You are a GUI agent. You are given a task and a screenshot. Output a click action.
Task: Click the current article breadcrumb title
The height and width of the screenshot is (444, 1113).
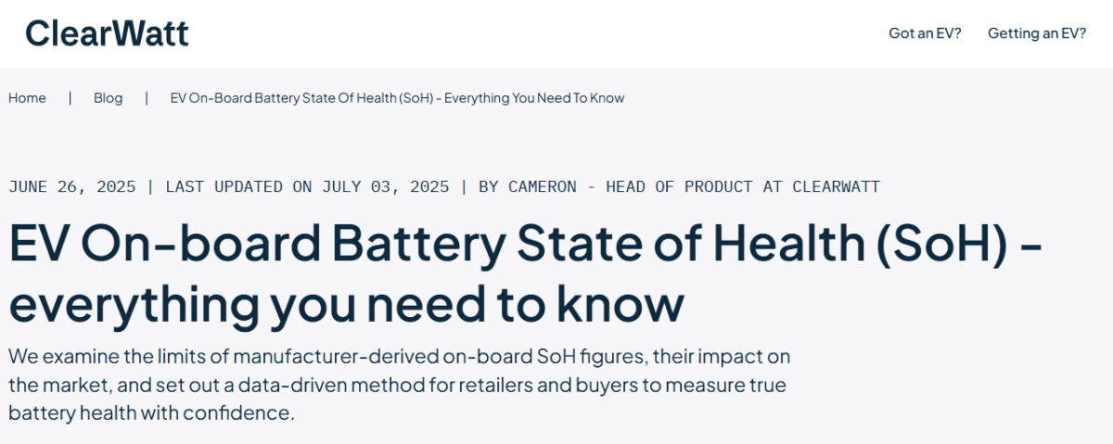[x=397, y=98]
